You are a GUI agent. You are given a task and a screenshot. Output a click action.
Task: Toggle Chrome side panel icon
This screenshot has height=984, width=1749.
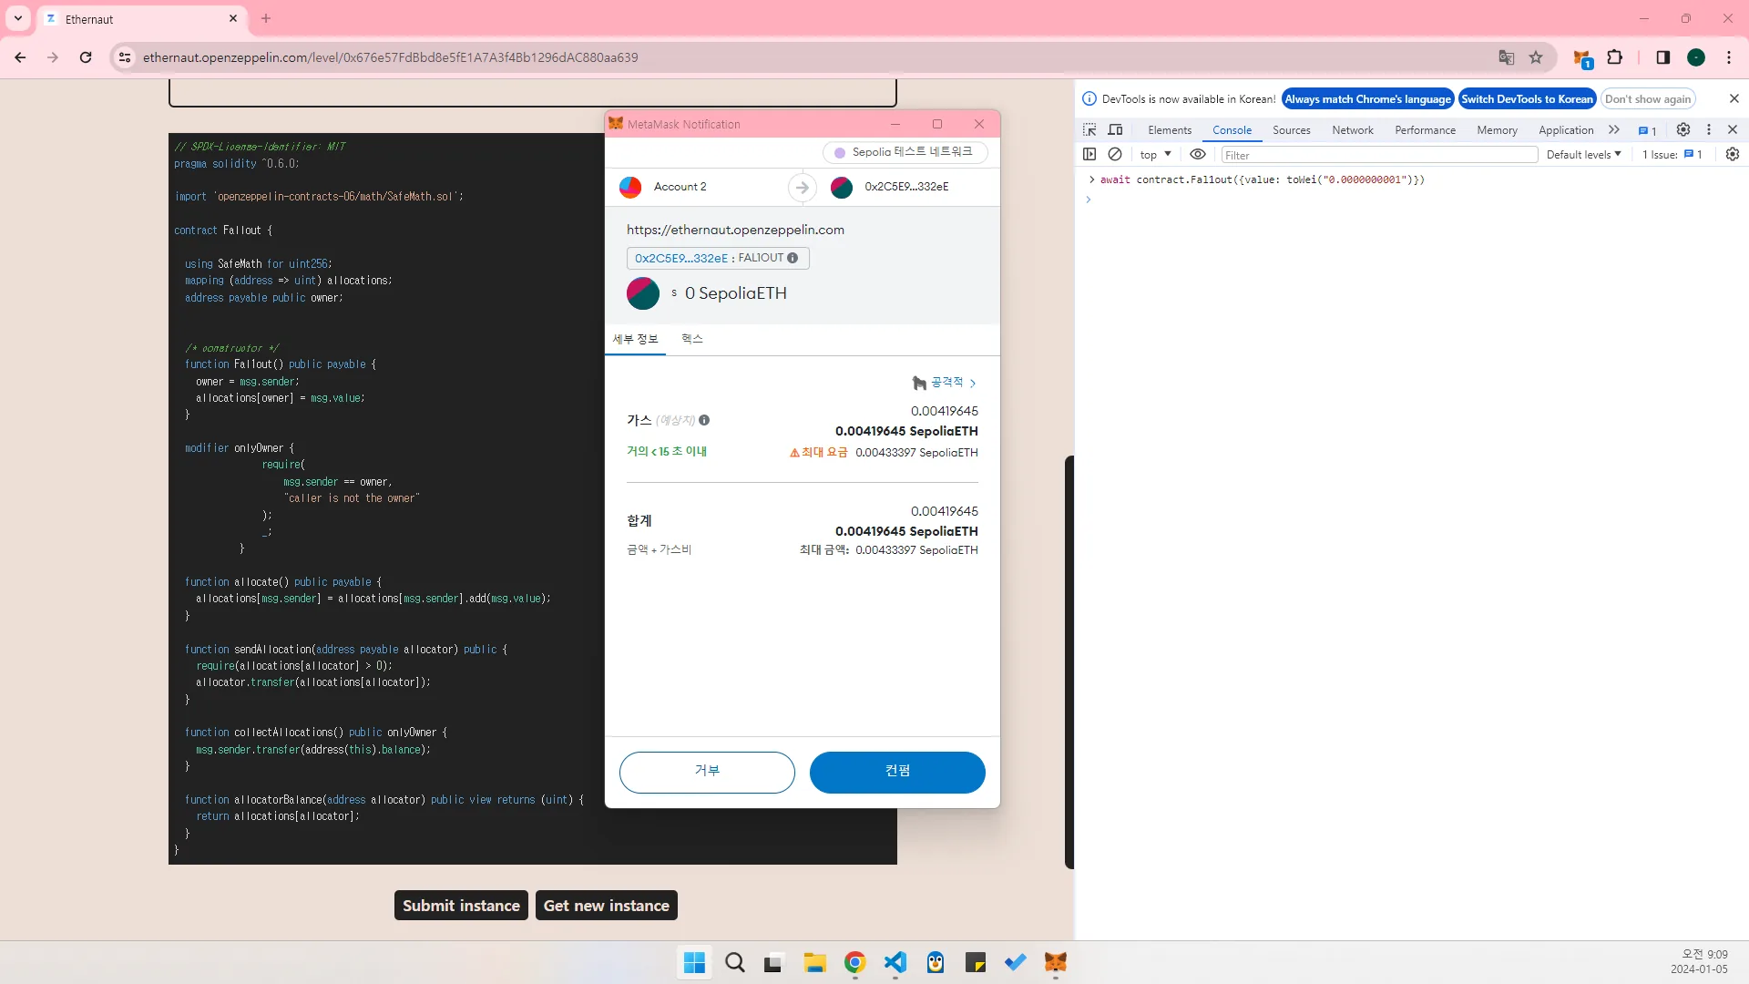pos(1662,57)
